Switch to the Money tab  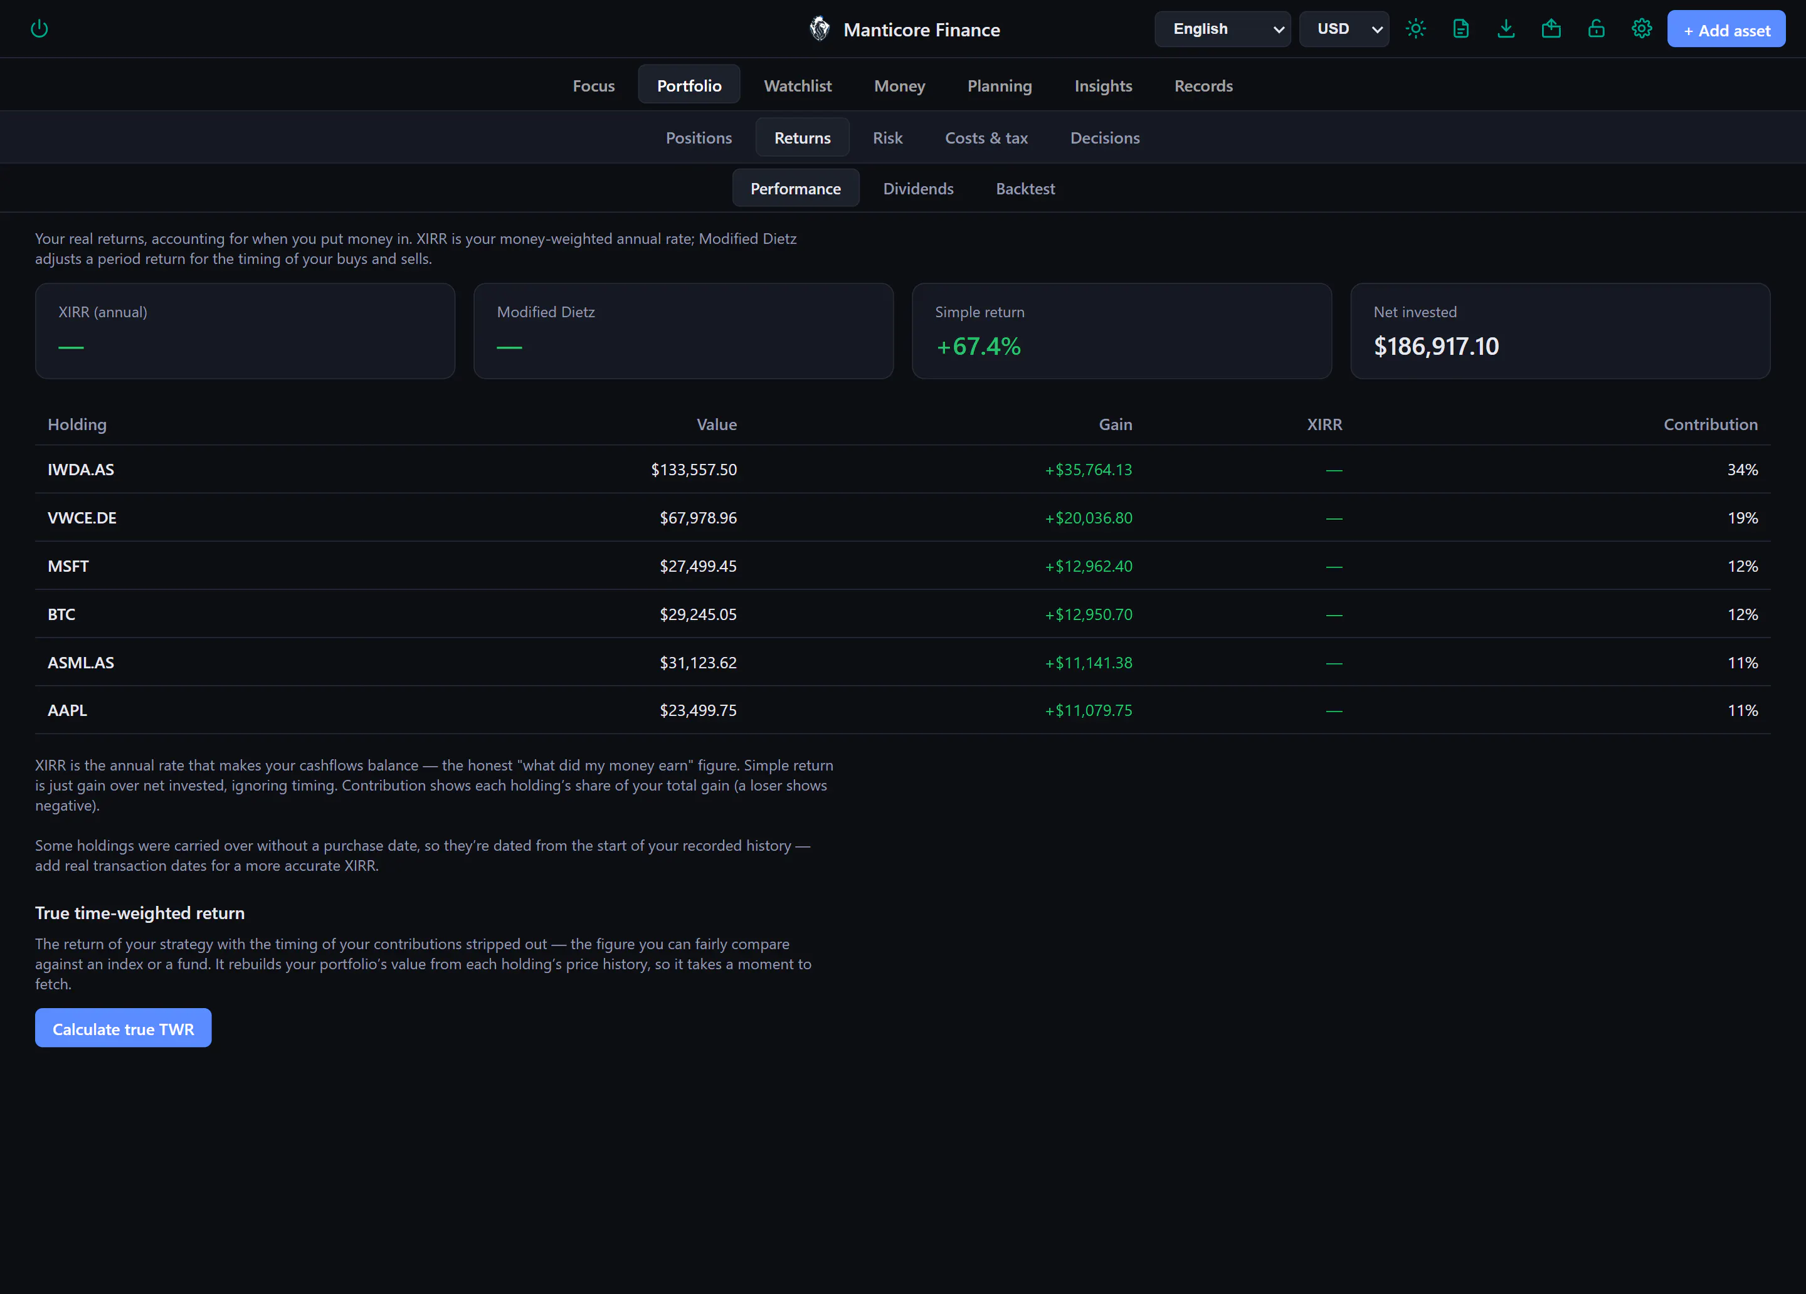point(900,85)
